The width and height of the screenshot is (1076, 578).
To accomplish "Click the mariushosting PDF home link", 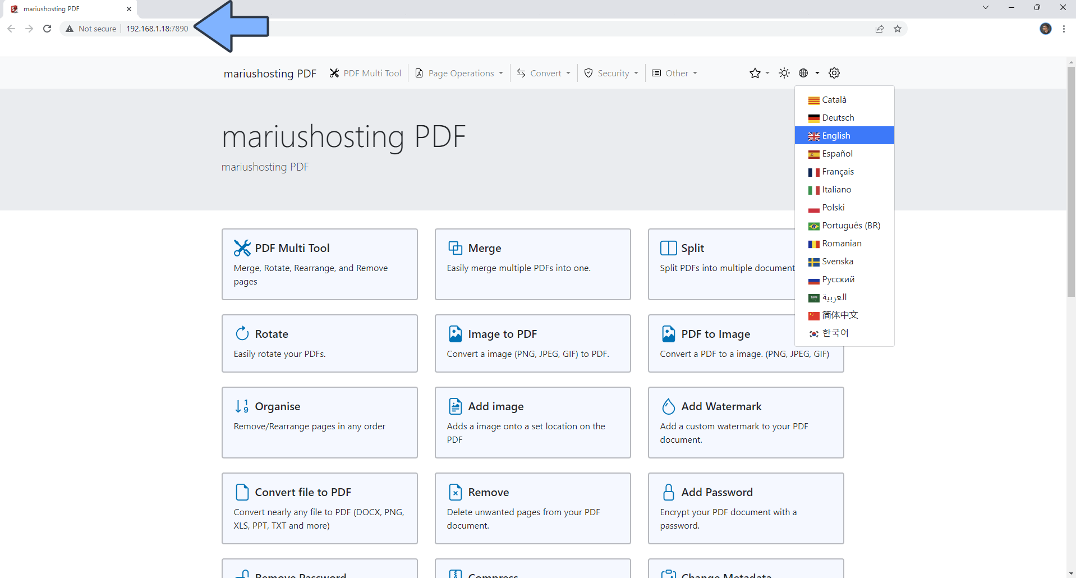I will click(x=270, y=73).
